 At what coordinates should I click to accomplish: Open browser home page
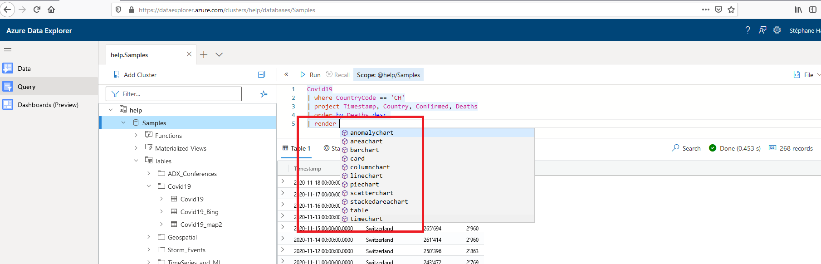[51, 10]
